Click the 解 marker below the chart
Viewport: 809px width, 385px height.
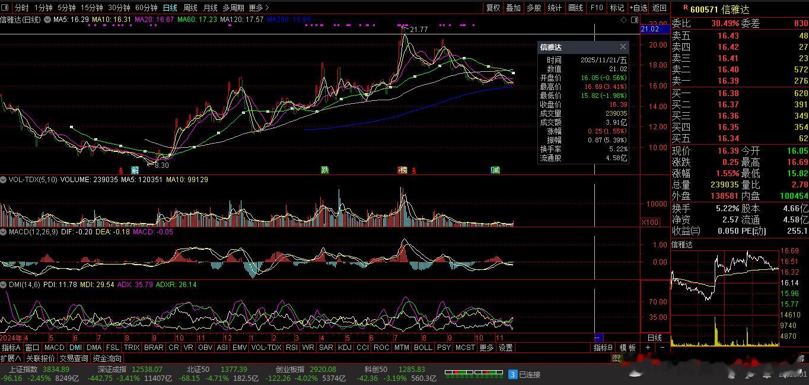[135, 170]
